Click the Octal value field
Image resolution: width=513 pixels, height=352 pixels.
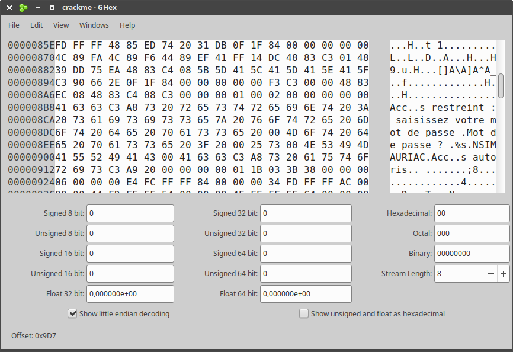pyautogui.click(x=472, y=233)
